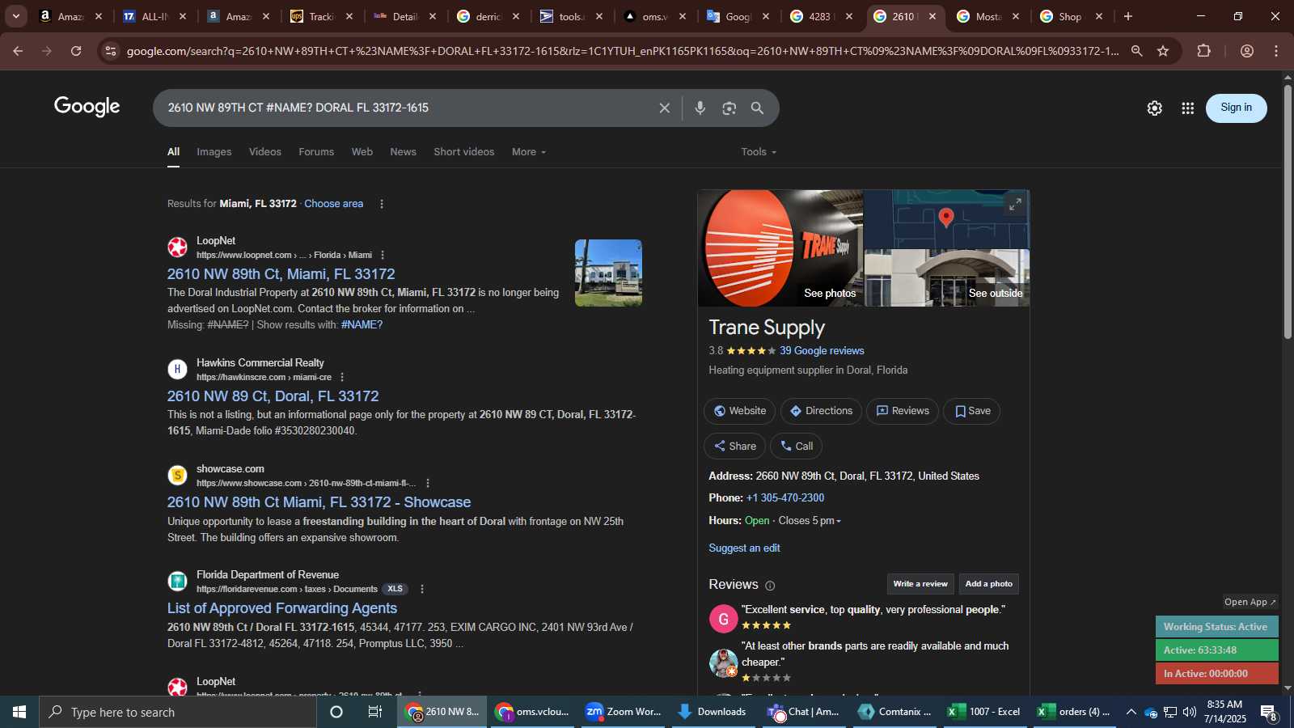Switch to Forums results tab
1294x728 pixels.
point(316,152)
